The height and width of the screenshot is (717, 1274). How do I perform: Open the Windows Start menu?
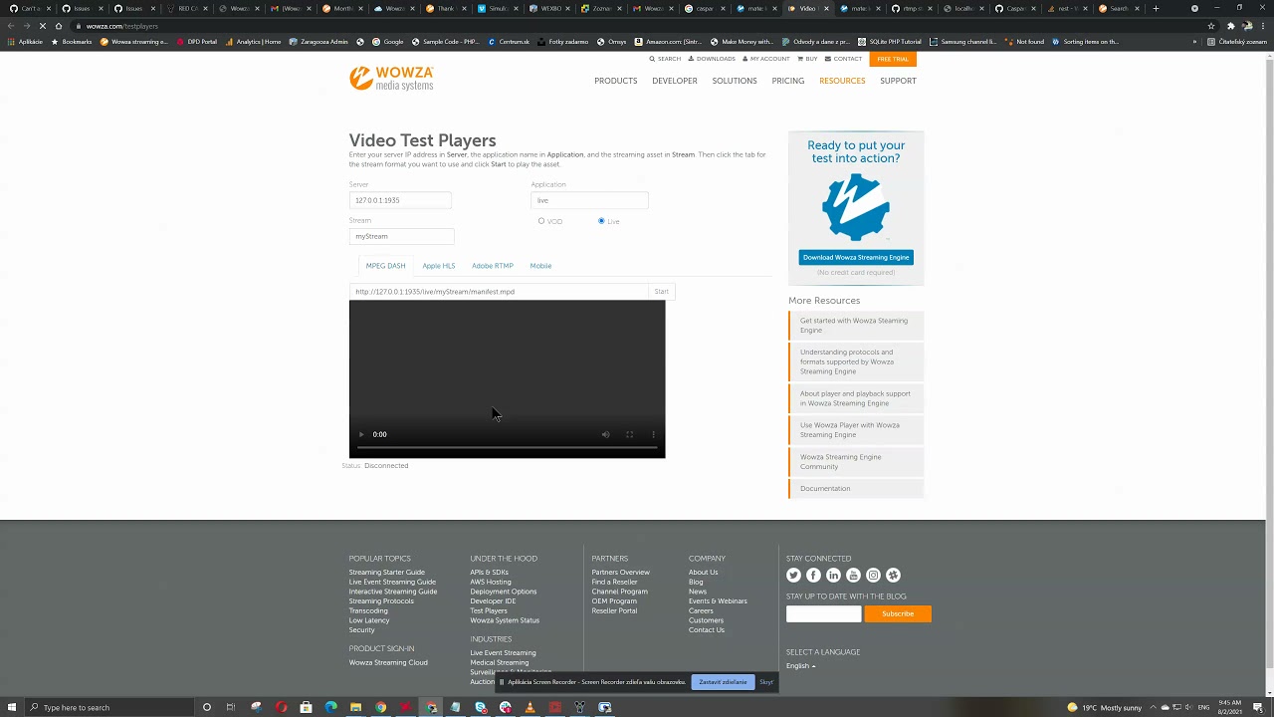pyautogui.click(x=13, y=707)
